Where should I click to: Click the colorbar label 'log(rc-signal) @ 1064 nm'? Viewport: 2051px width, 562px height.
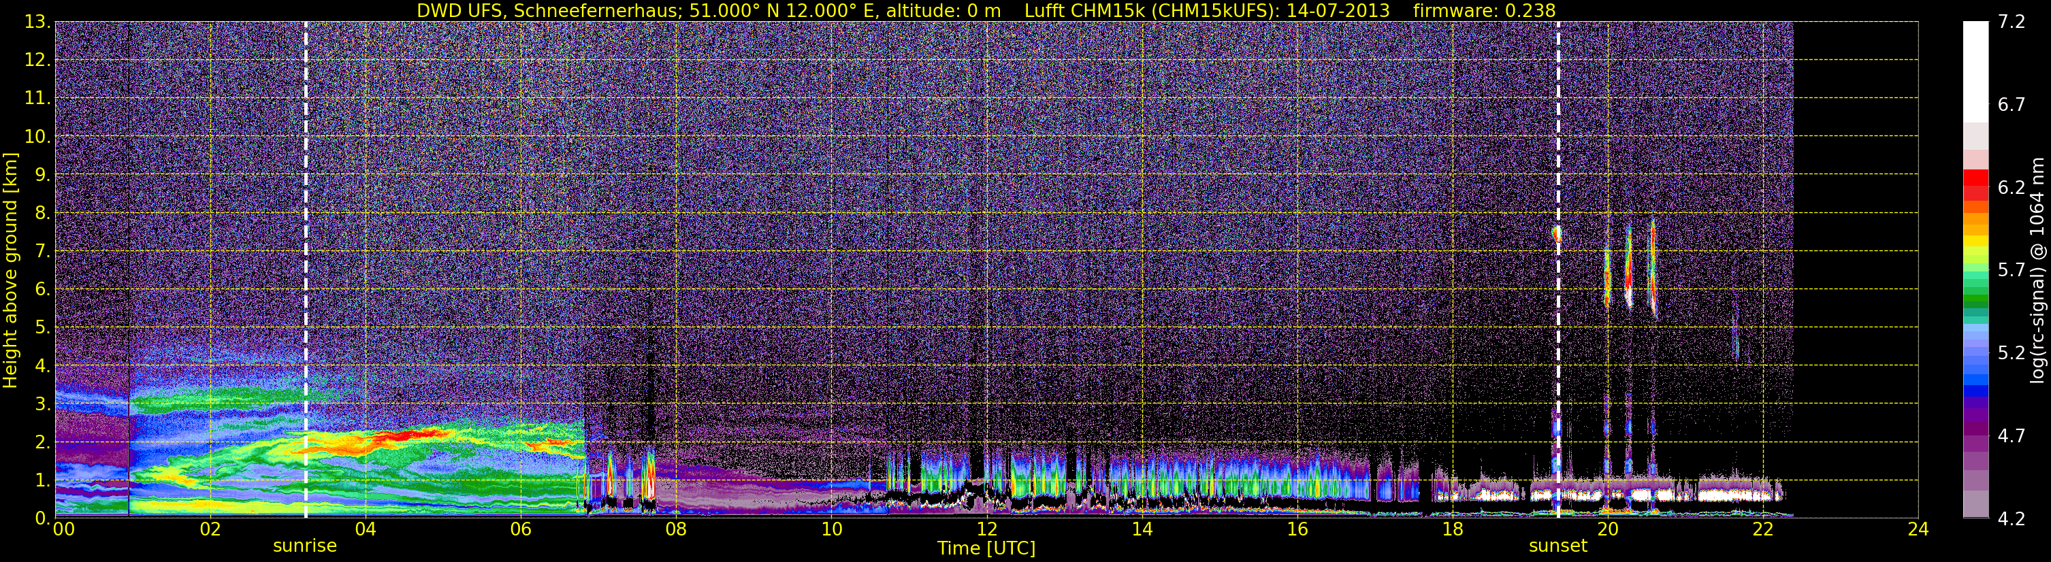pos(2038,271)
